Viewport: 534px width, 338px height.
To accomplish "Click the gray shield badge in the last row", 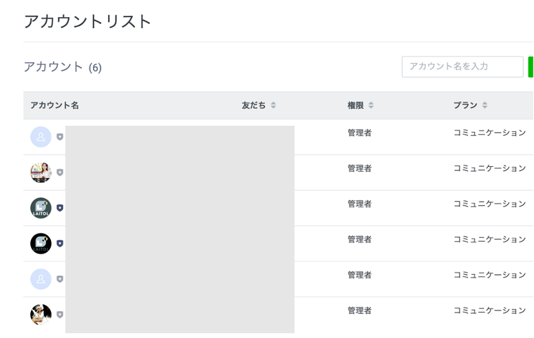I will click(60, 315).
